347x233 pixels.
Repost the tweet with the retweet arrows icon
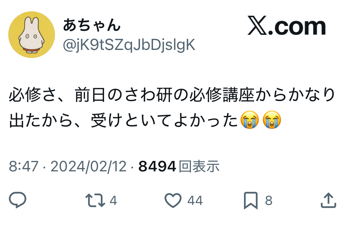[95, 200]
